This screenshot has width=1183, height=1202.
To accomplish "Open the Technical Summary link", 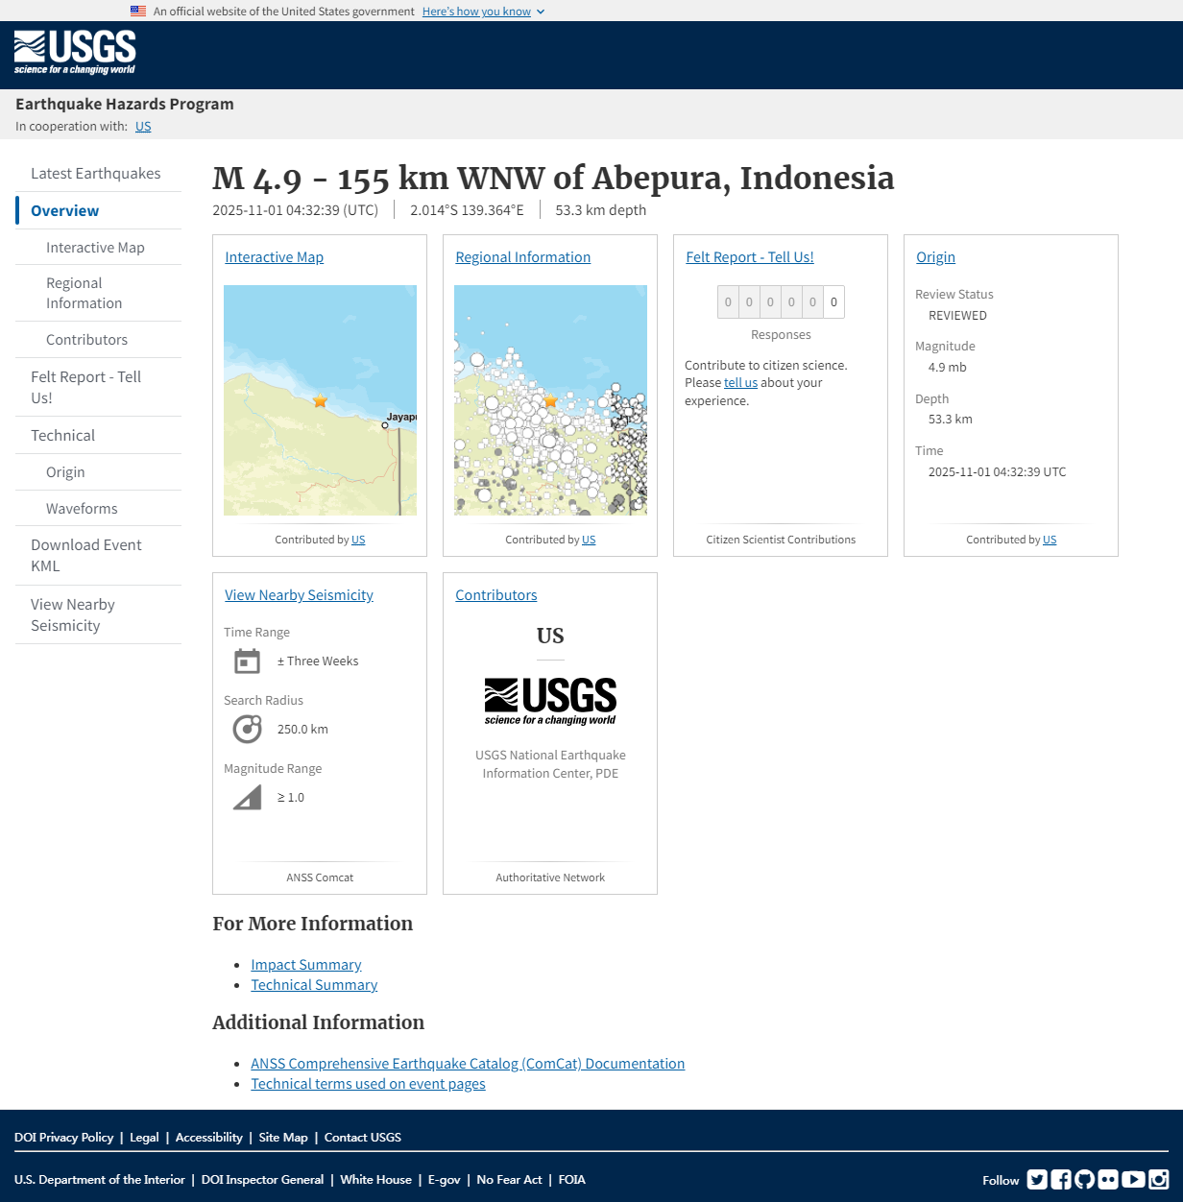I will pyautogui.click(x=314, y=985).
